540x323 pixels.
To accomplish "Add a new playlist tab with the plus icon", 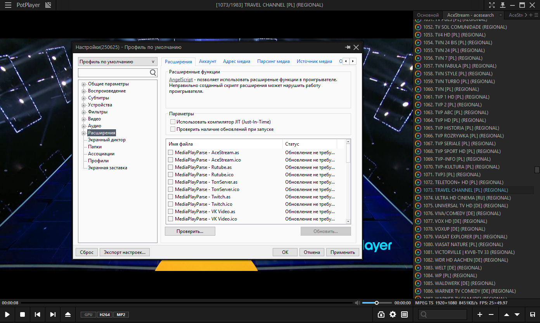I will (531, 15).
